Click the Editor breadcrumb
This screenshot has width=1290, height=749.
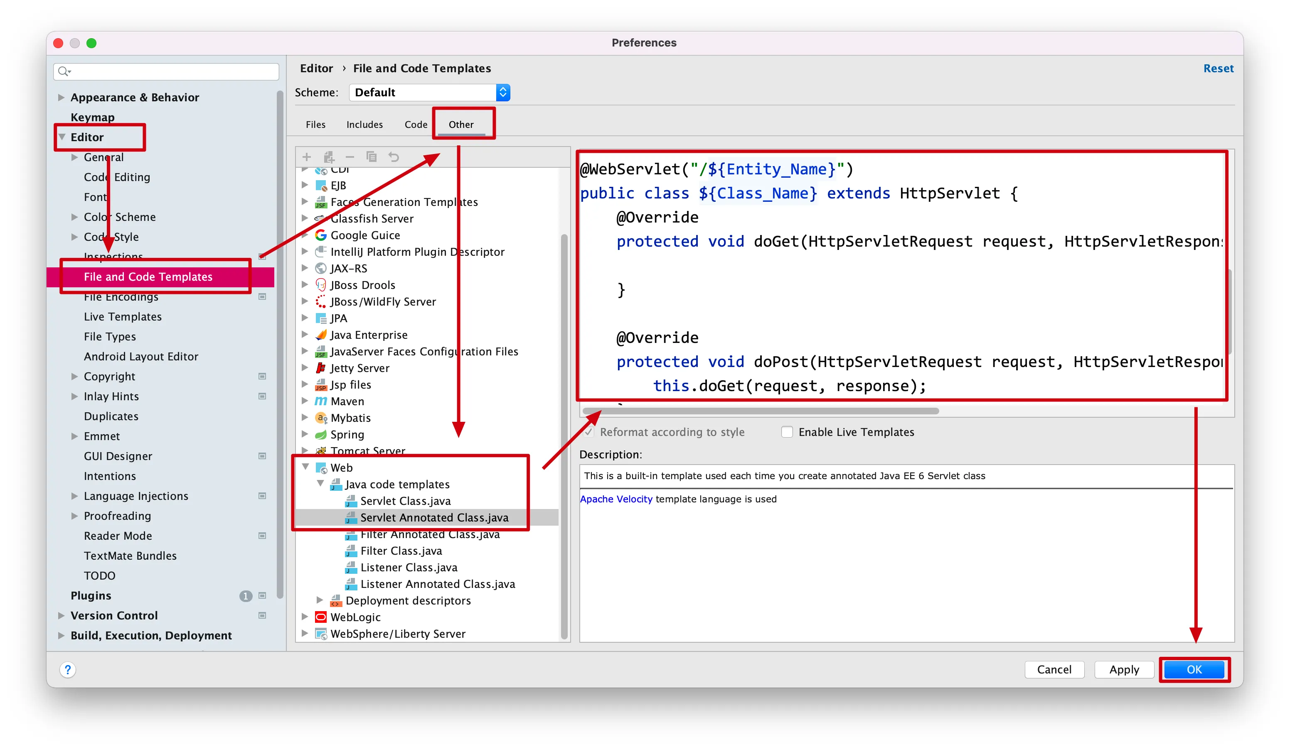click(x=316, y=69)
